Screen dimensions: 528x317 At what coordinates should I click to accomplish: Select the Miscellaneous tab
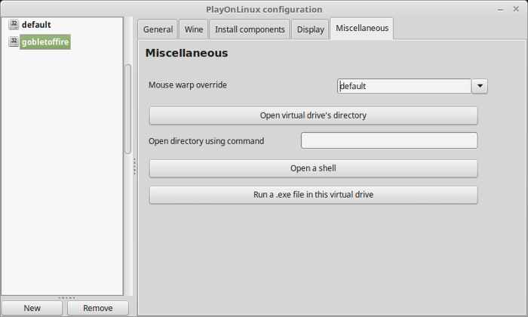tap(362, 28)
